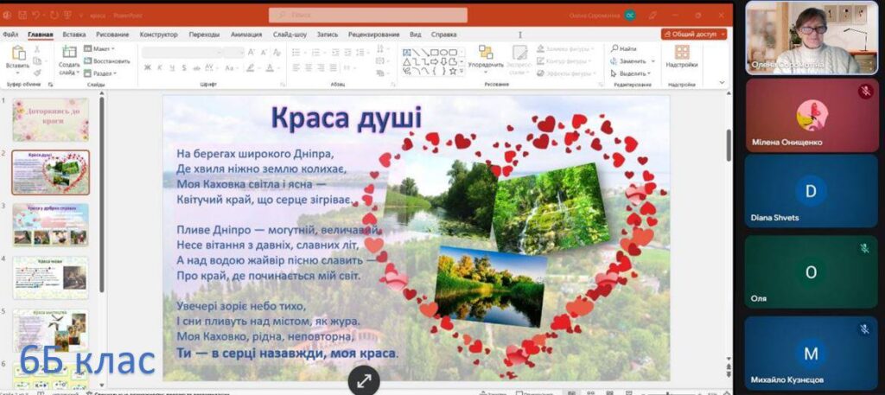Expand the Макет layout dropdown
Screen dimensions: 885x395
pyautogui.click(x=103, y=49)
